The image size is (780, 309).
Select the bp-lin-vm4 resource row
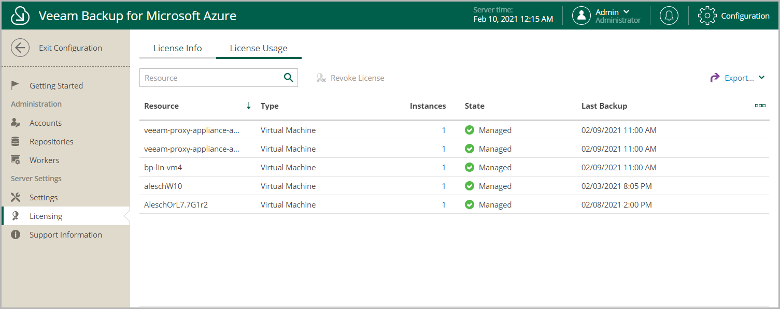pyautogui.click(x=454, y=167)
